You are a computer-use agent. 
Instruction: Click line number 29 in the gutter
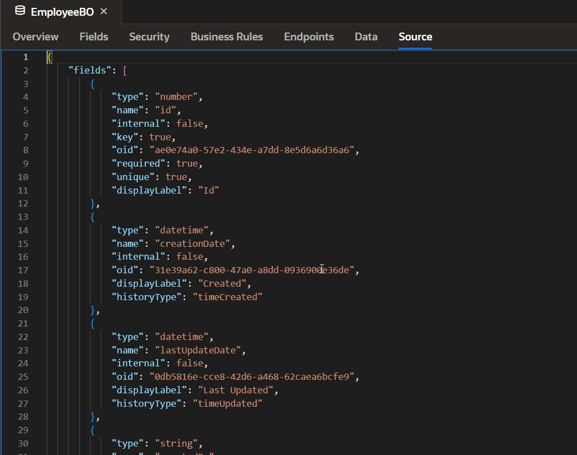pos(23,430)
